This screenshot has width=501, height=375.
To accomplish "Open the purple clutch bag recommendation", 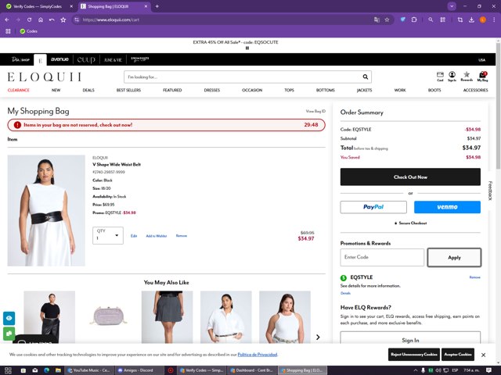I will (x=108, y=316).
